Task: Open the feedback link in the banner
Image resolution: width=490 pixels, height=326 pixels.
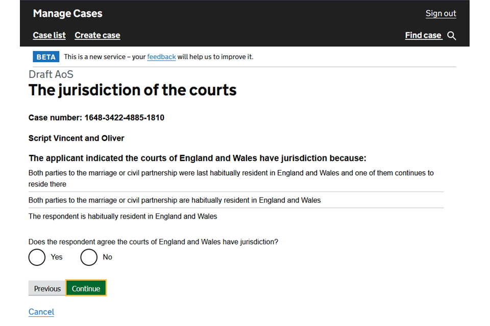Action: [161, 57]
